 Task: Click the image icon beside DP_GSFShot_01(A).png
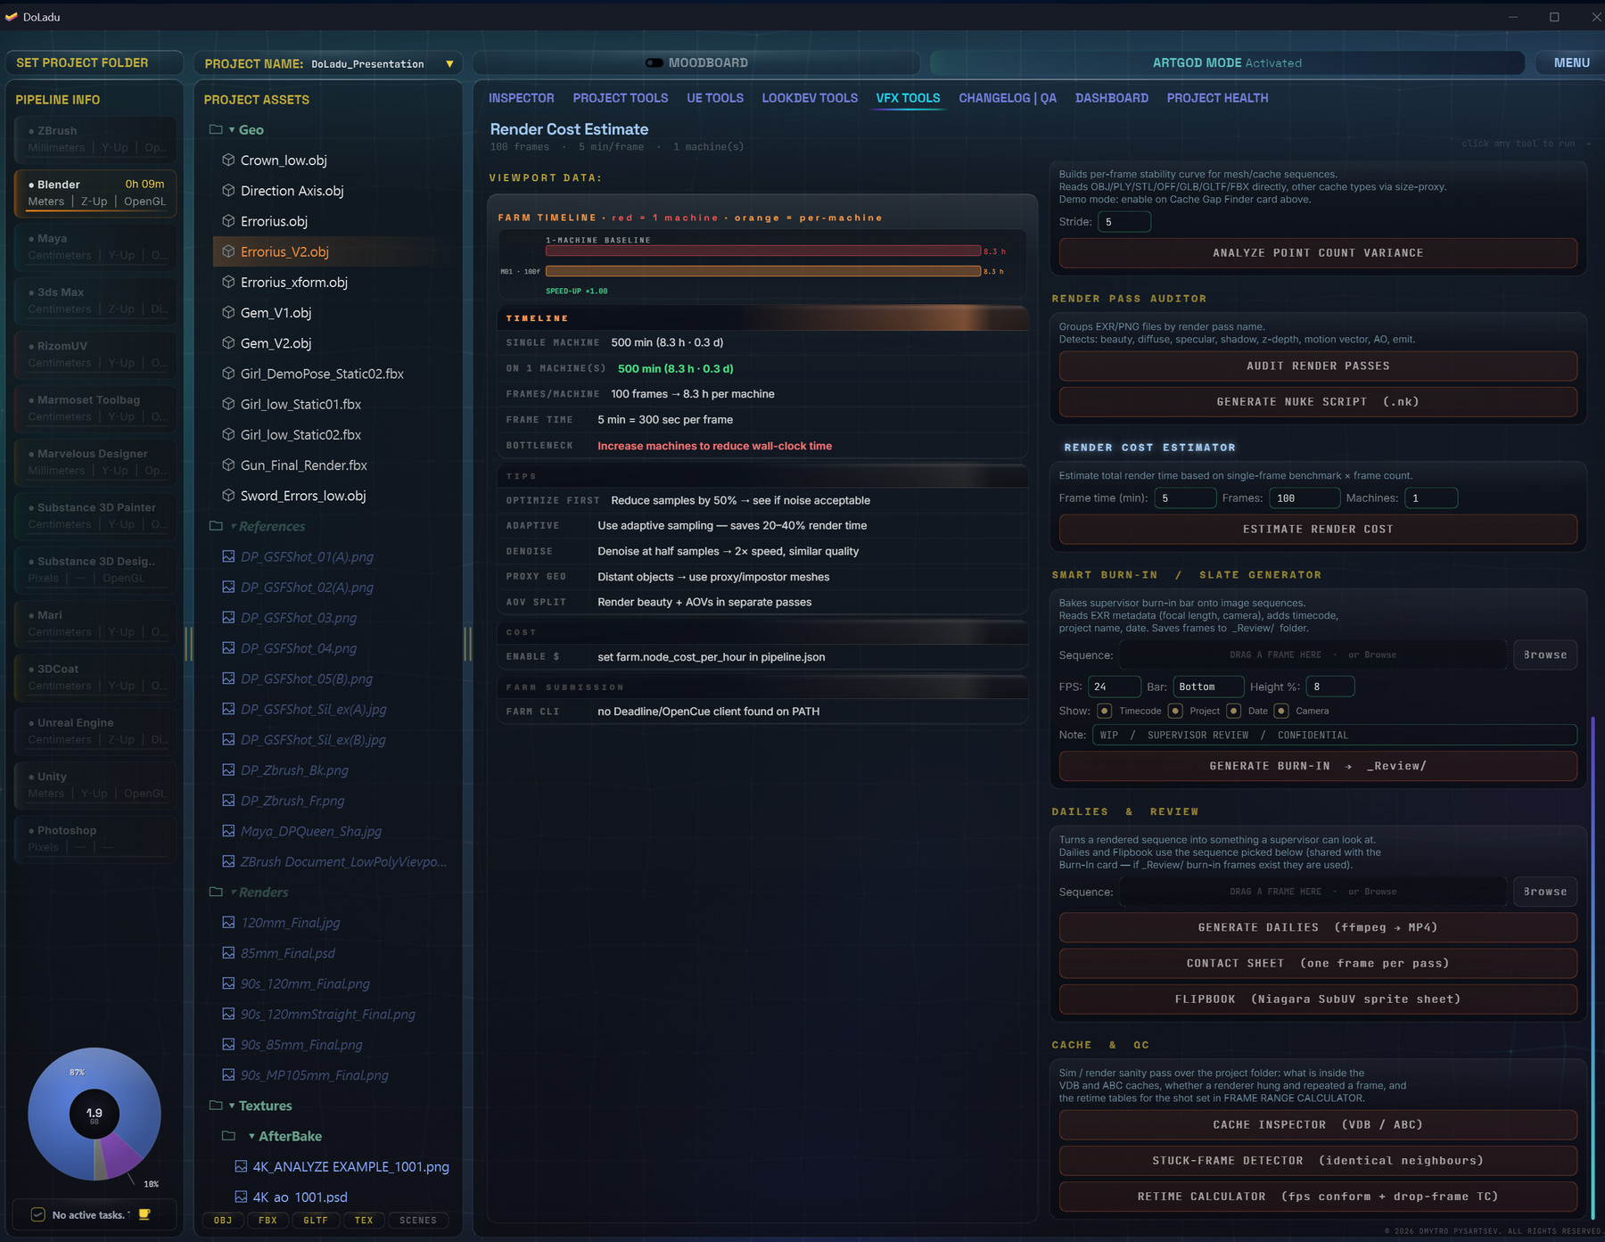click(x=228, y=556)
